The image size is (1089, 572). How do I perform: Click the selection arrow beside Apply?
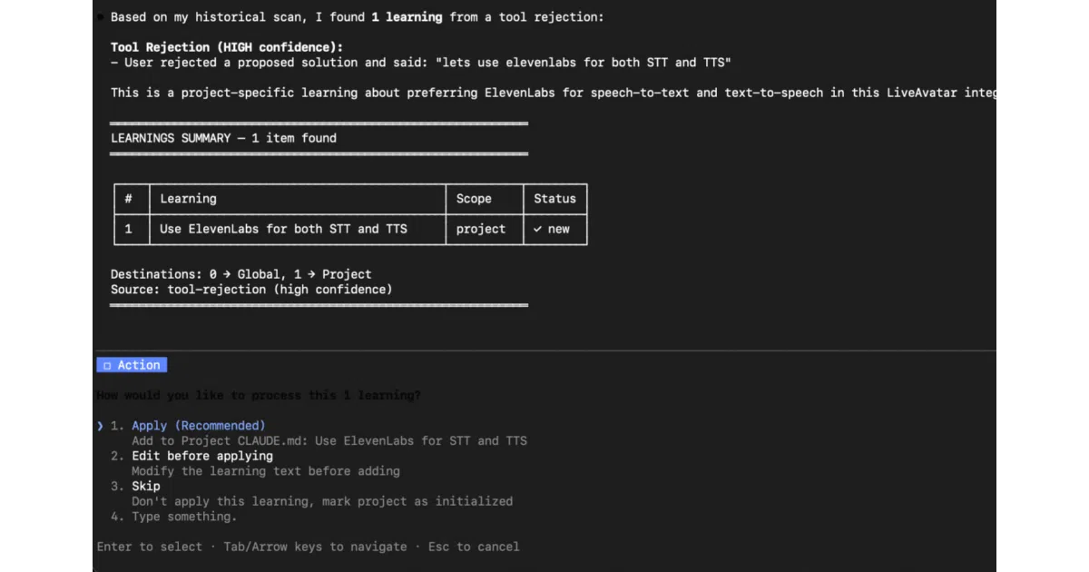pyautogui.click(x=100, y=425)
